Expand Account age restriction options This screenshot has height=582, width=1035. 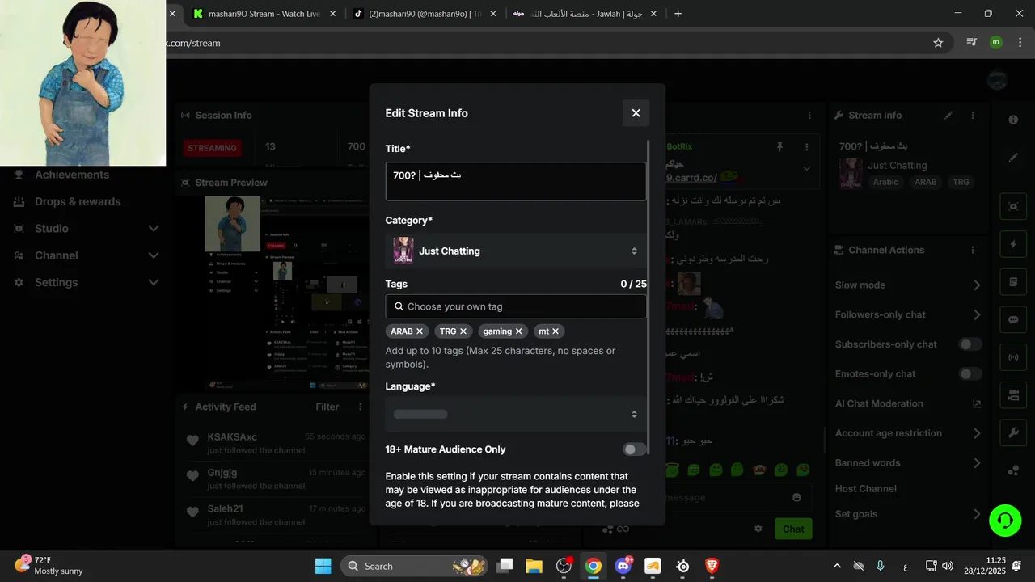pyautogui.click(x=977, y=433)
